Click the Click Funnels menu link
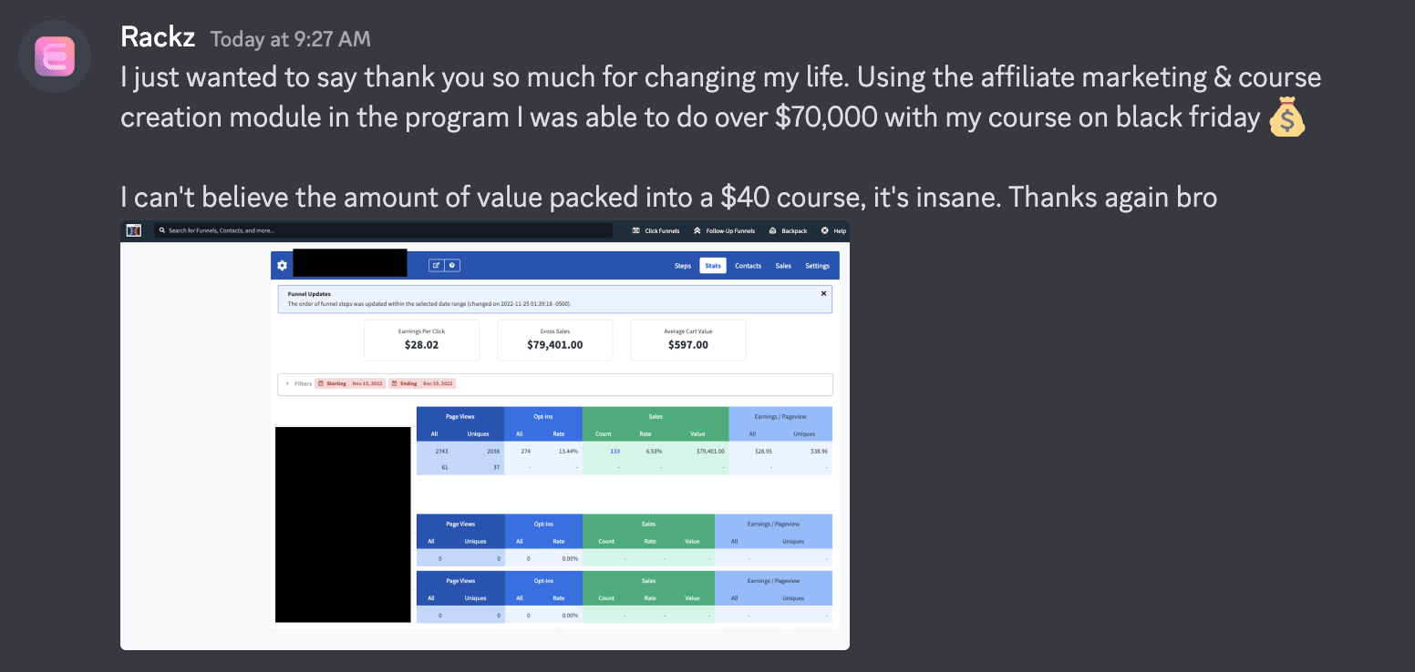The height and width of the screenshot is (672, 1415). (x=656, y=231)
